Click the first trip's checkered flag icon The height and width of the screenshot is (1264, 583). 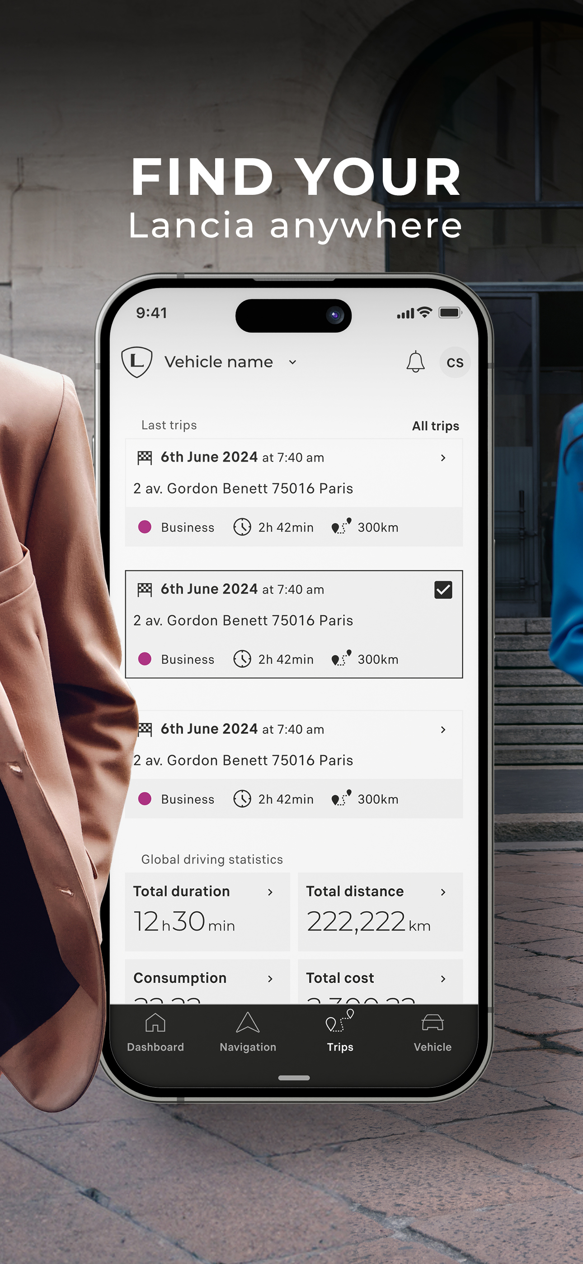tap(145, 458)
